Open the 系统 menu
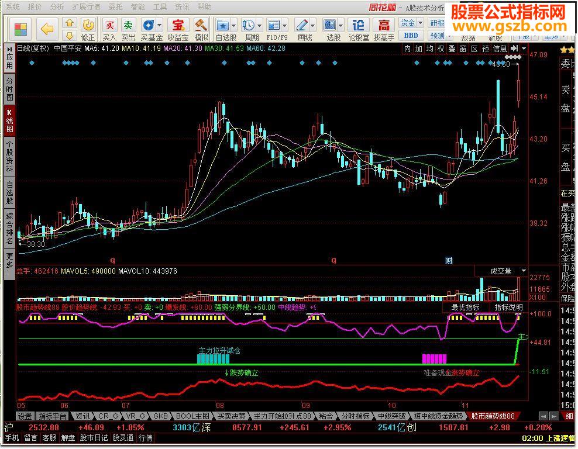This screenshot has width=578, height=449. coord(13,6)
